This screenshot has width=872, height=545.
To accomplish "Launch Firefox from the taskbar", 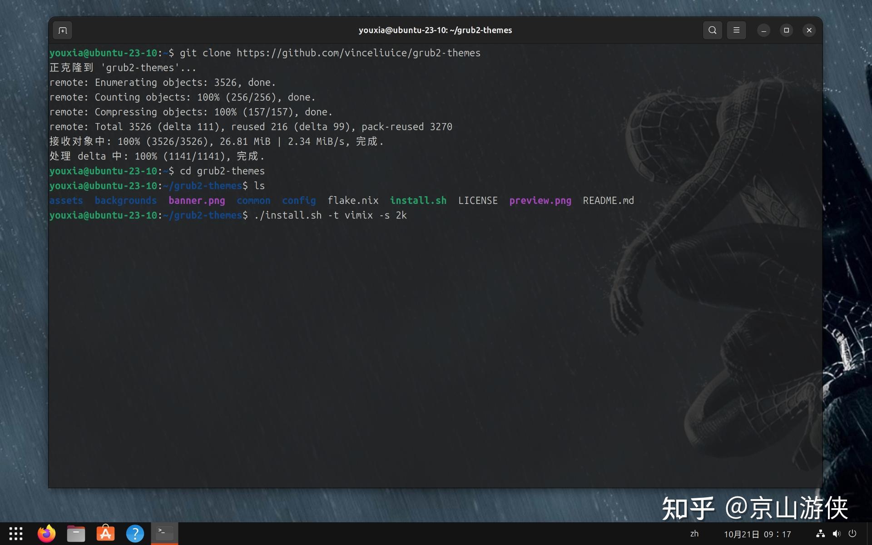I will [x=46, y=533].
